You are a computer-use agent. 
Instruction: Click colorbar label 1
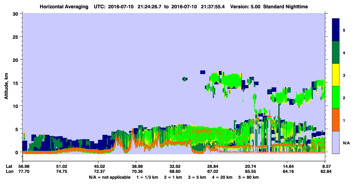click(x=344, y=120)
